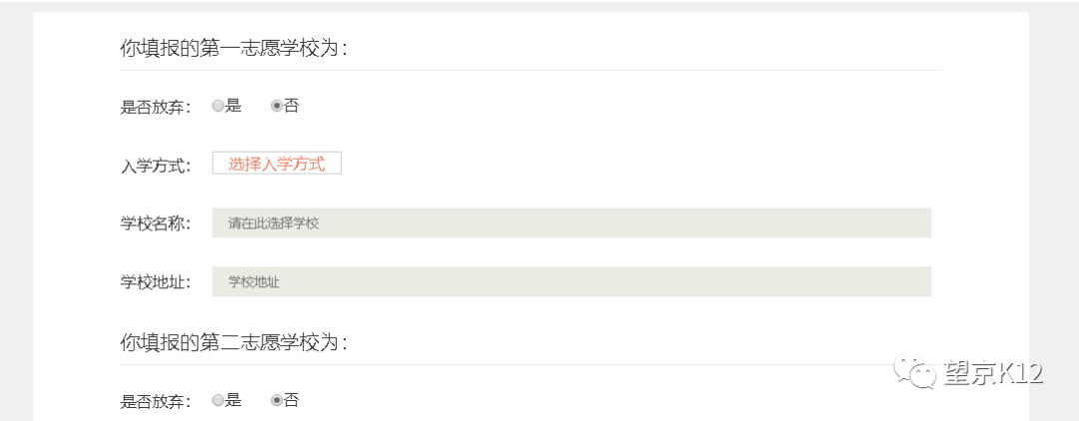Select the 否 radio circle under 第一志愿
The height and width of the screenshot is (421, 1079).
(277, 106)
